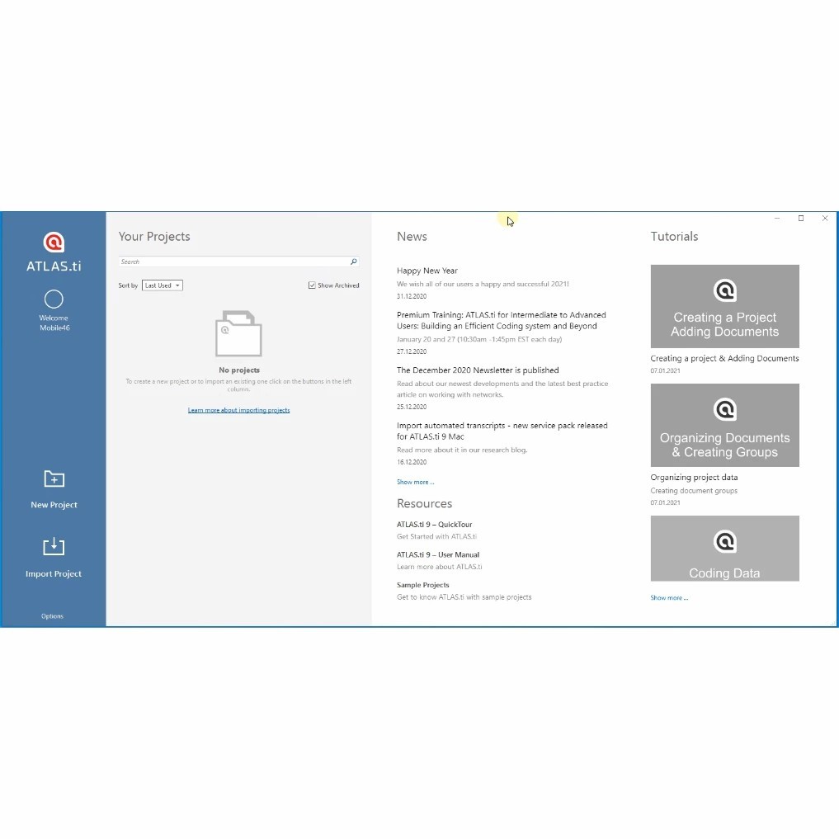Read the December 2020 Newsletter news item
The width and height of the screenshot is (839, 839).
[x=478, y=370]
